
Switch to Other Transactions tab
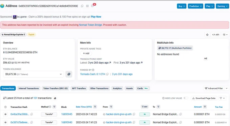coord(99,88)
